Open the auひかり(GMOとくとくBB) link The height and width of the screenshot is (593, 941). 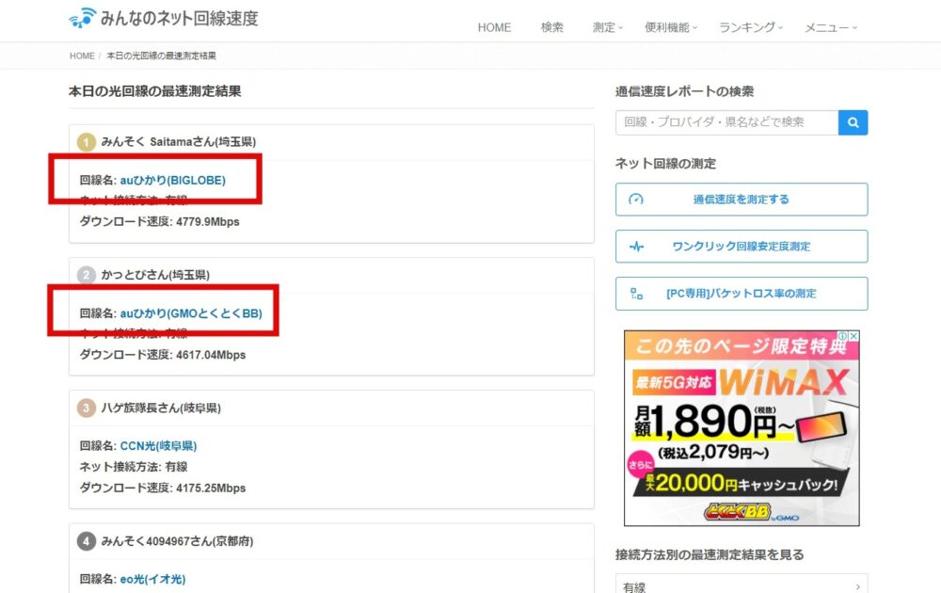190,313
